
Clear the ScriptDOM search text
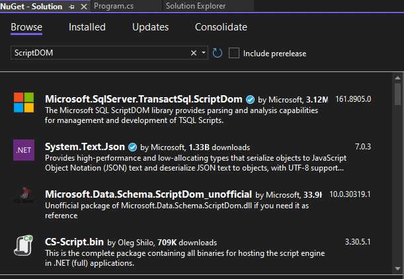[194, 53]
